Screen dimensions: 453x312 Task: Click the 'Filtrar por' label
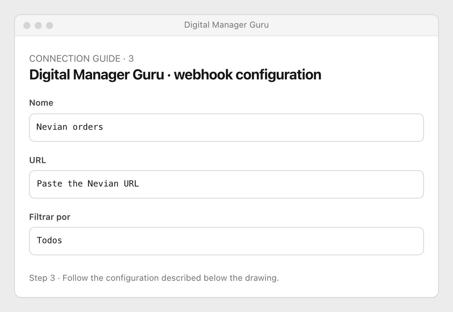[x=50, y=217]
